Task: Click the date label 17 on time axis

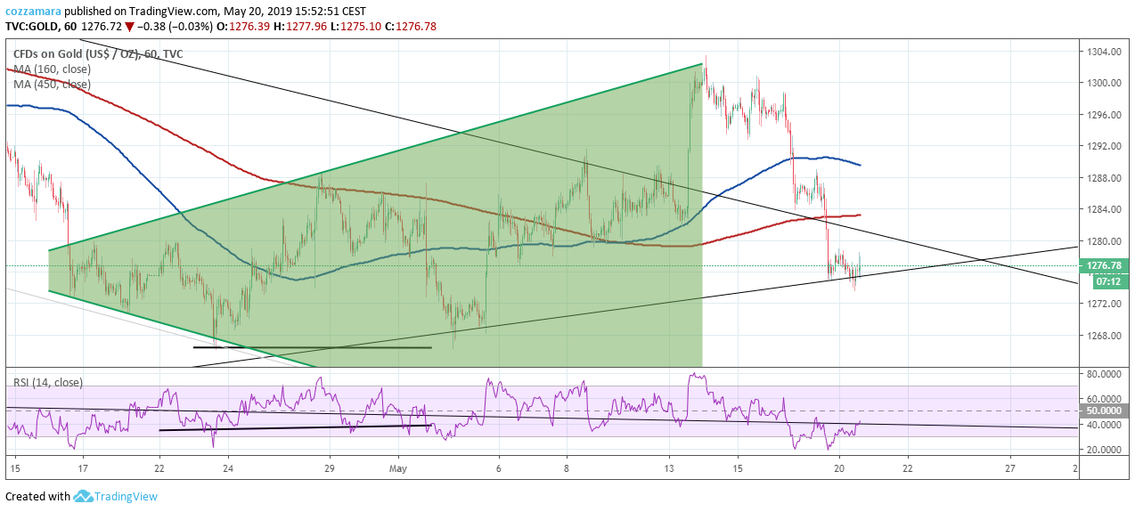Action: [82, 467]
